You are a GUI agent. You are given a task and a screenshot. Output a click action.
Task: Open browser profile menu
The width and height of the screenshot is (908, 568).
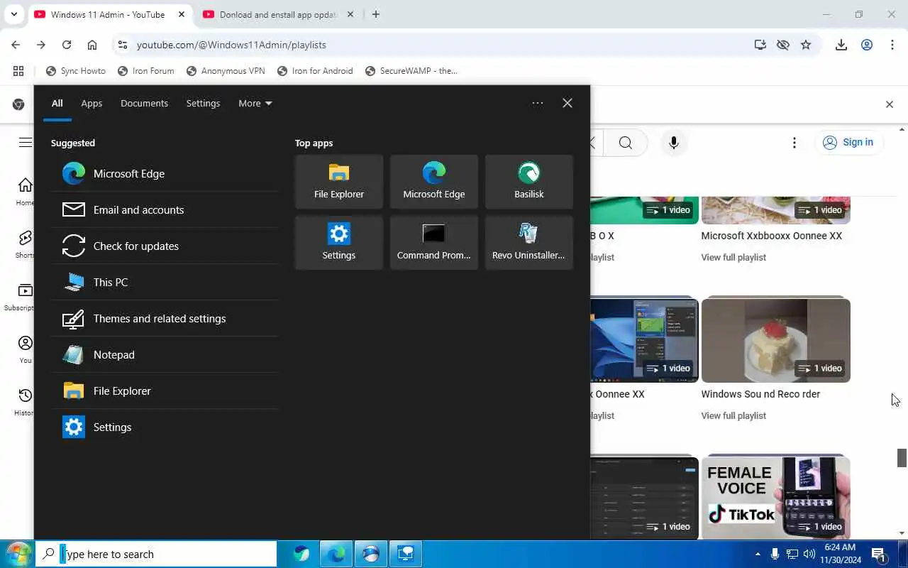867,45
